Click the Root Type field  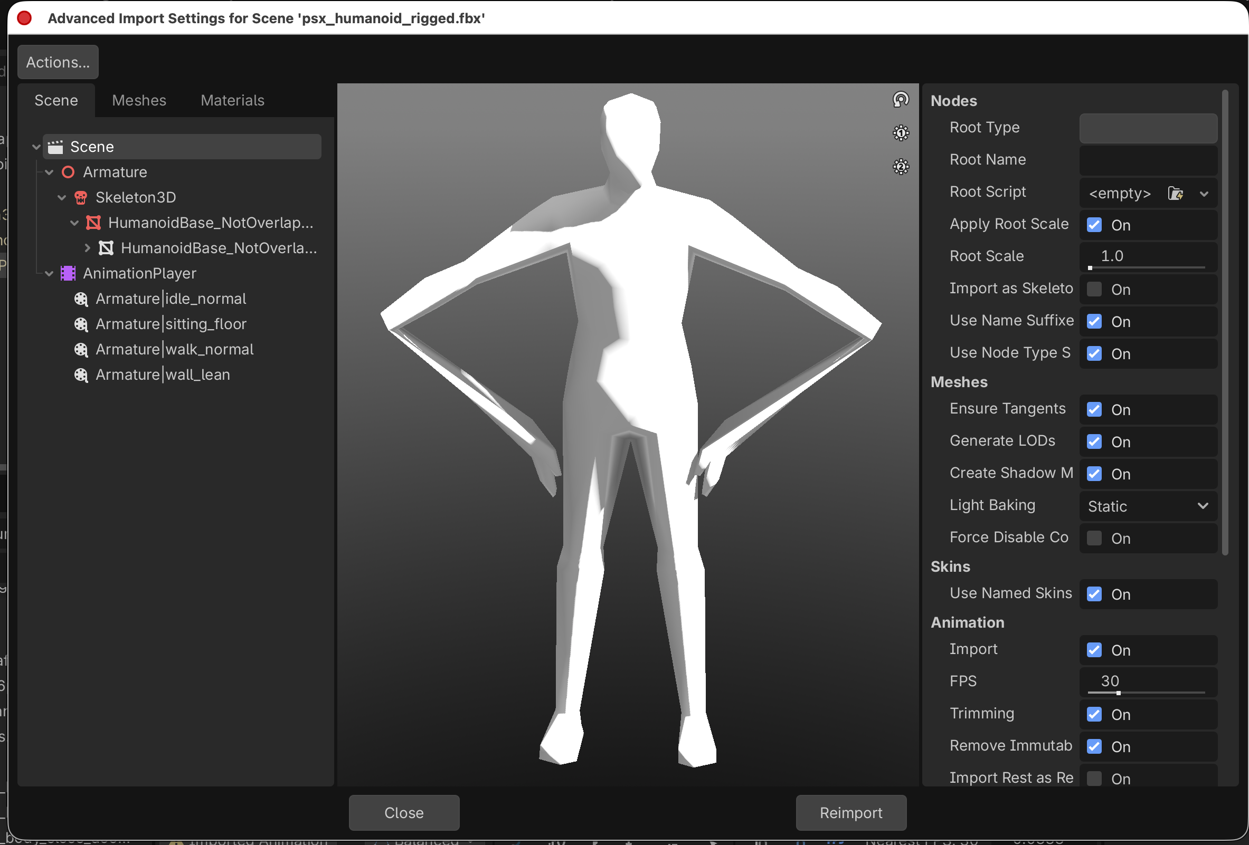1148,128
